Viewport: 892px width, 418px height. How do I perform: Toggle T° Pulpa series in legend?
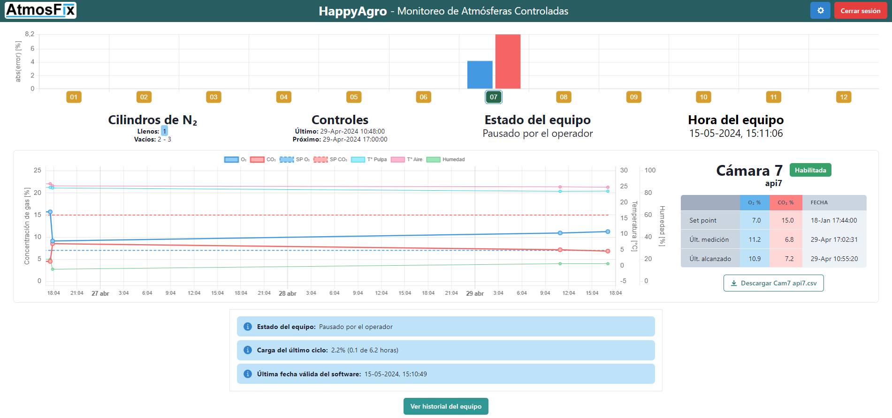coord(369,159)
